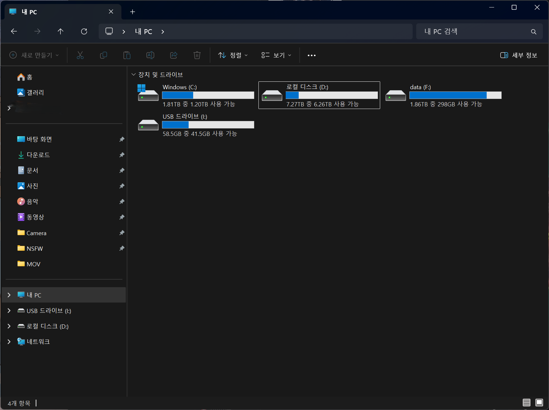Screen dimensions: 549x410
Task: Click the Cut scissors icon in toolbar
Action: [80, 55]
